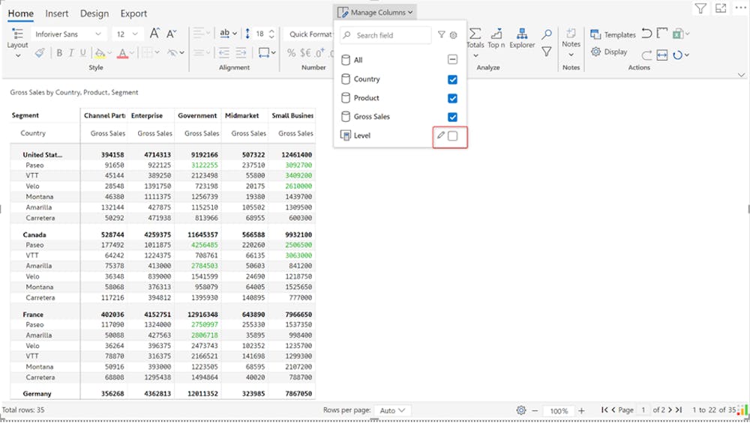Uncheck the Country column checkbox
The image size is (750, 423).
coord(452,79)
